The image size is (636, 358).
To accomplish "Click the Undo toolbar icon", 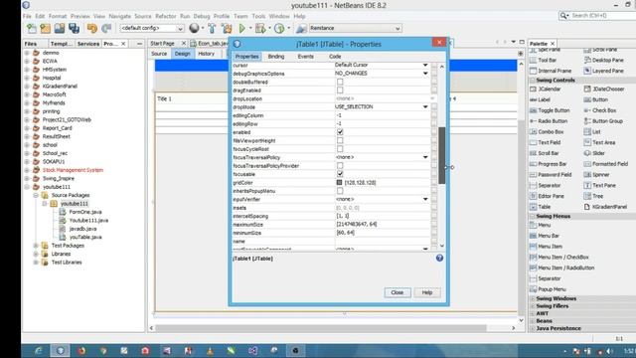I will [x=92, y=28].
